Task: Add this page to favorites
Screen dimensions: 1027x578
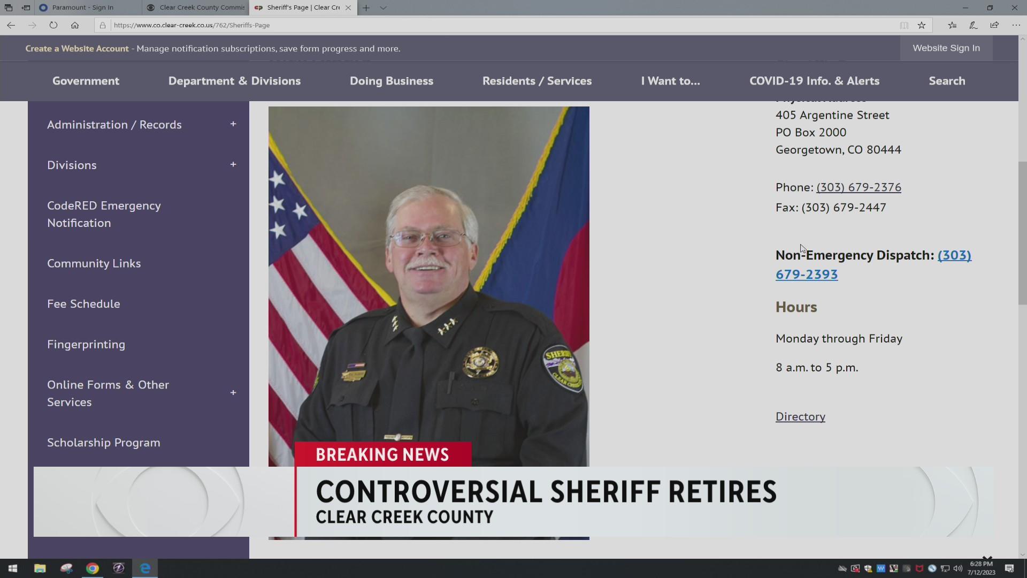Action: [x=922, y=25]
